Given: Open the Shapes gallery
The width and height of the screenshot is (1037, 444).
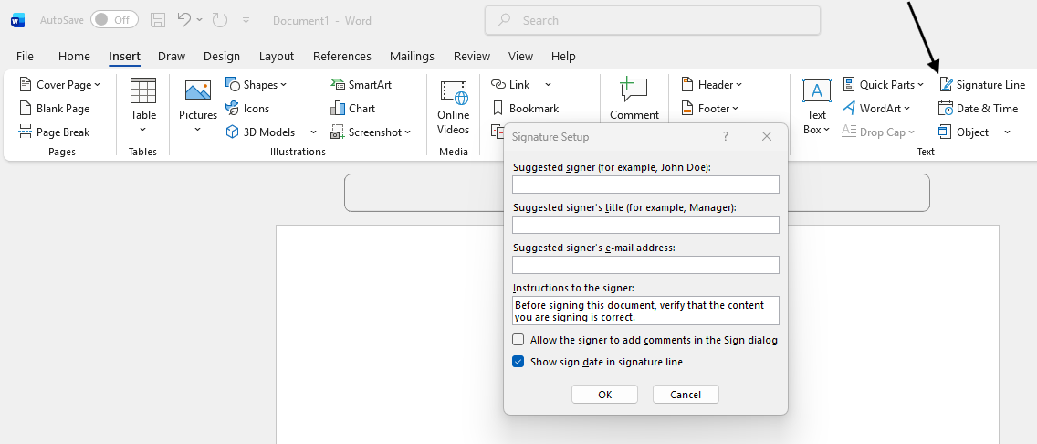Looking at the screenshot, I should (257, 85).
